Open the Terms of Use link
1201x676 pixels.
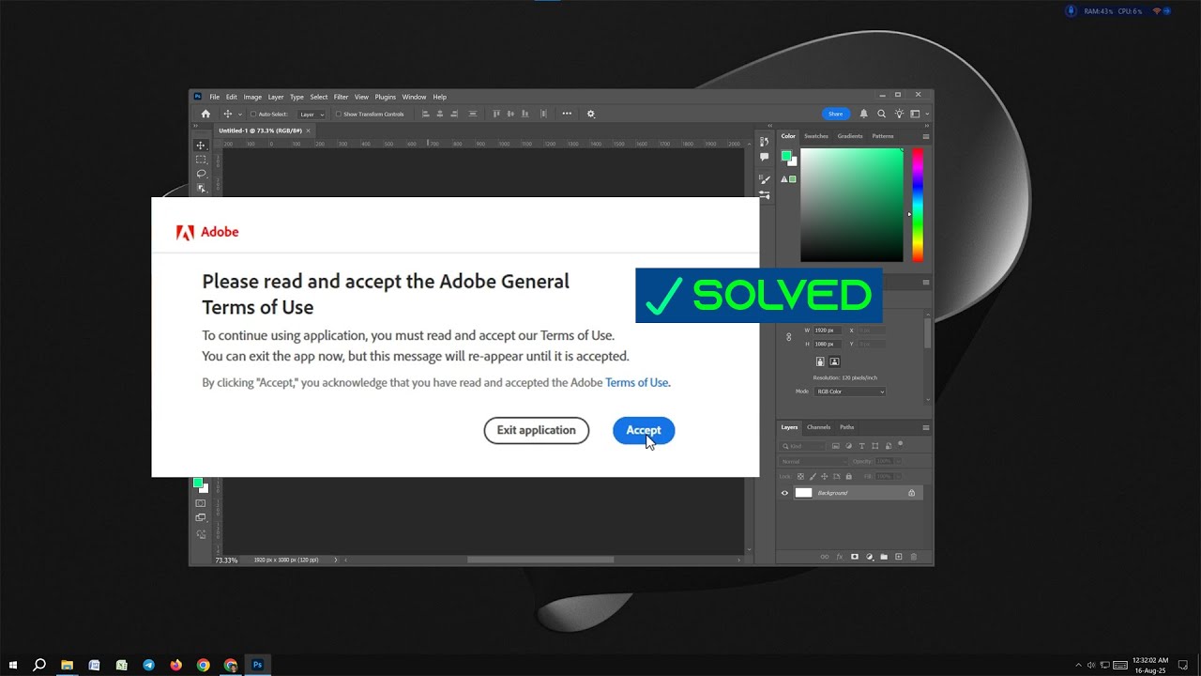click(x=637, y=383)
